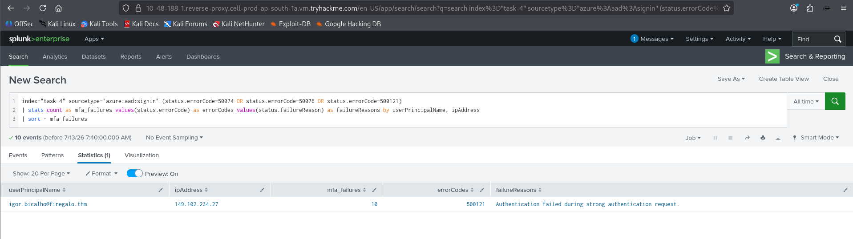Switch to the Visualization tab
The width and height of the screenshot is (853, 239).
tap(141, 155)
